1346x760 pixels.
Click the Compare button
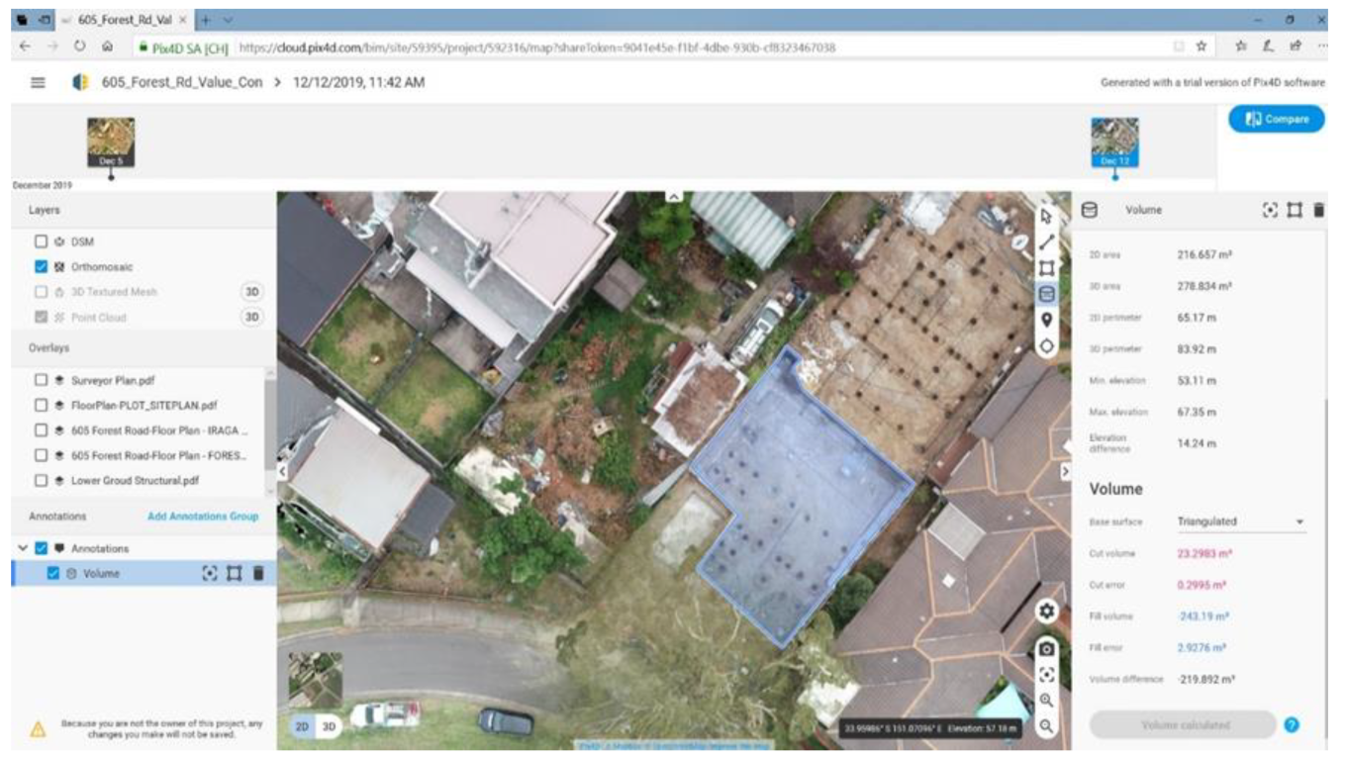[x=1275, y=119]
